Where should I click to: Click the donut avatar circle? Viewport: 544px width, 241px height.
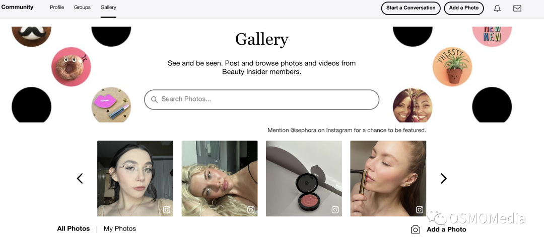[x=71, y=67]
